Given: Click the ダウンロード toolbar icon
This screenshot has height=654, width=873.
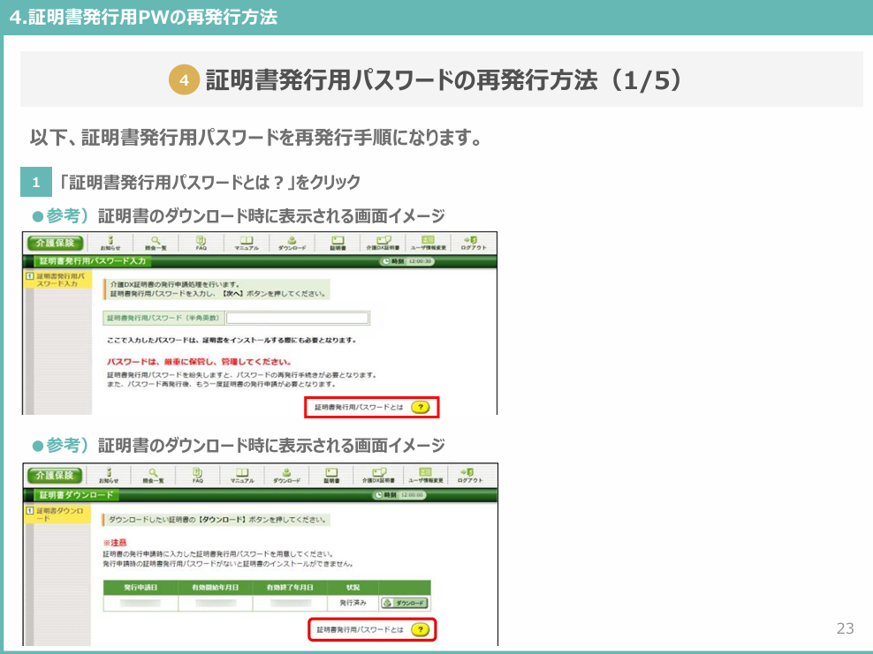Looking at the screenshot, I should (x=293, y=242).
